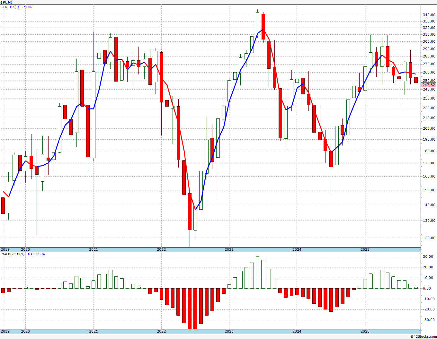This screenshot has width=437, height=339.
Task: Click 2025 on the MACD panel time axis
Action: pyautogui.click(x=365, y=331)
